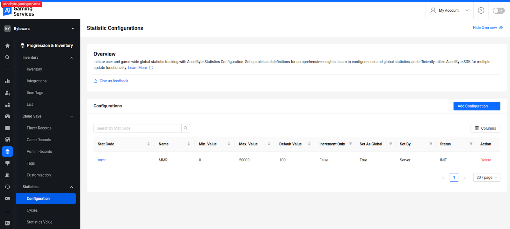Open the 20 / page size dropdown
The image size is (510, 229).
(486, 178)
